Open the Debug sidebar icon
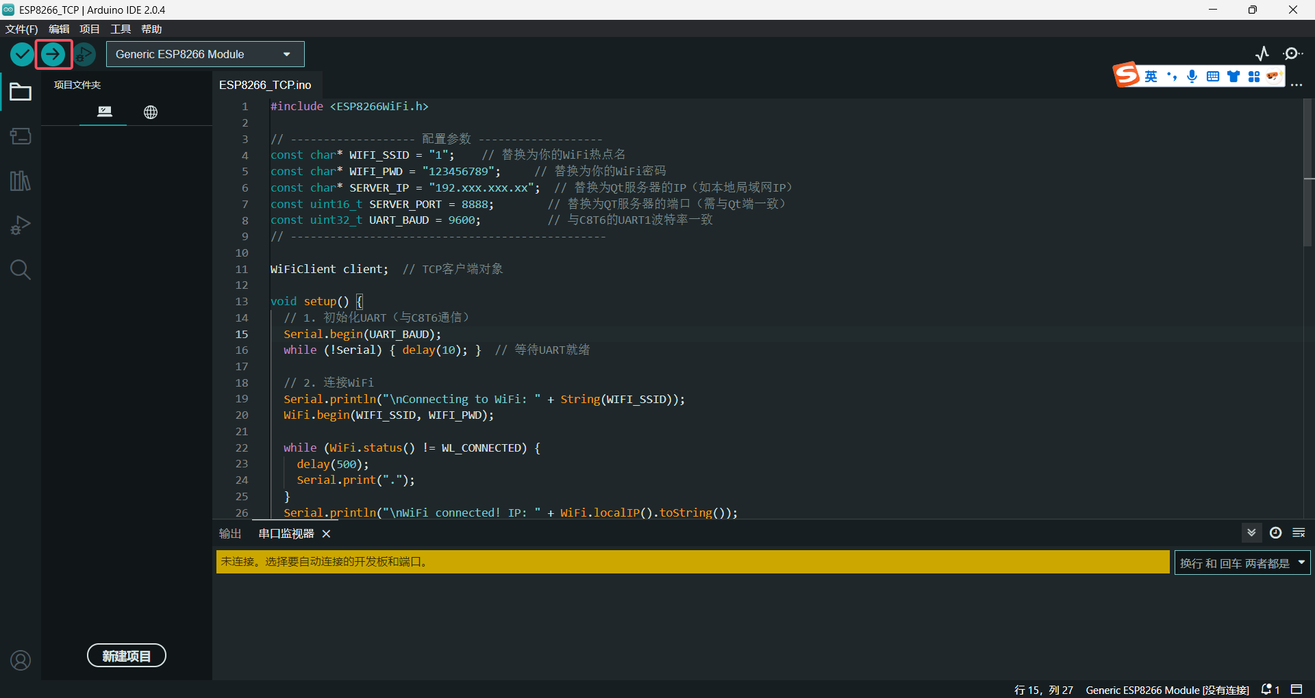 21,225
